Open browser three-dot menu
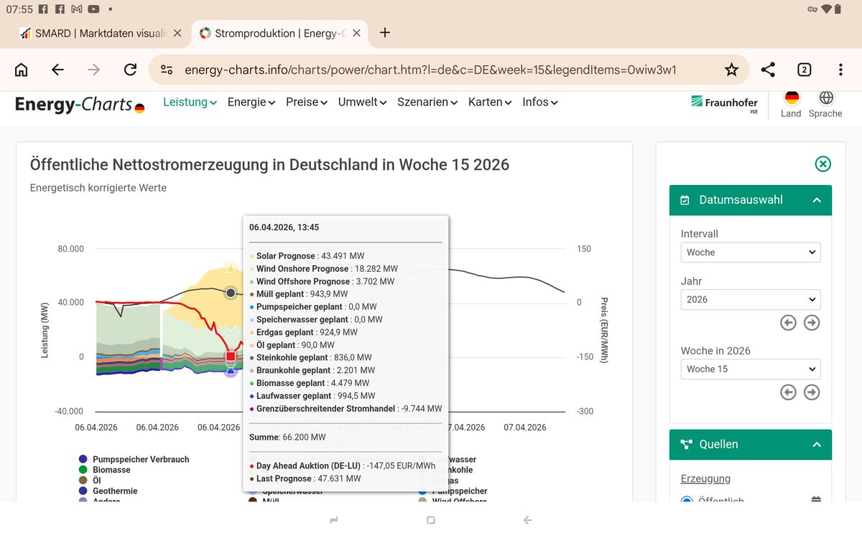The height and width of the screenshot is (538, 862). [840, 70]
